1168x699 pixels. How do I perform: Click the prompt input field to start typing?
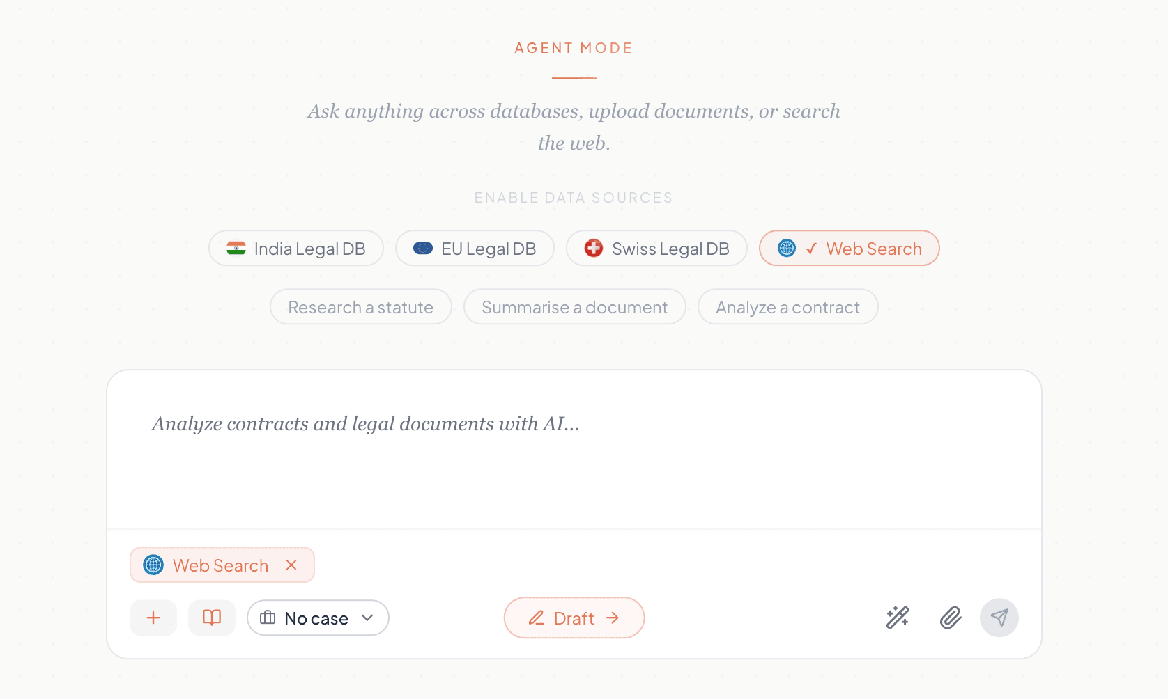(488, 451)
